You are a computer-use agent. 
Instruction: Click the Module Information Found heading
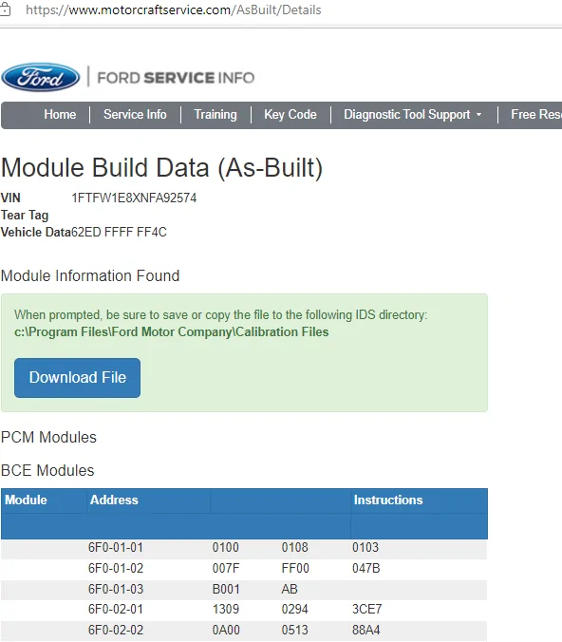click(90, 276)
